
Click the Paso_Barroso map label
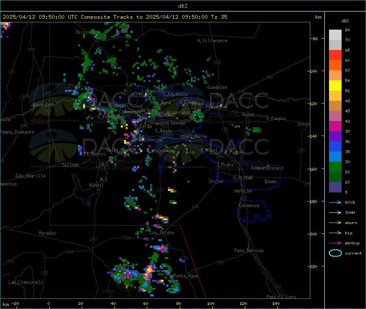[249, 251]
